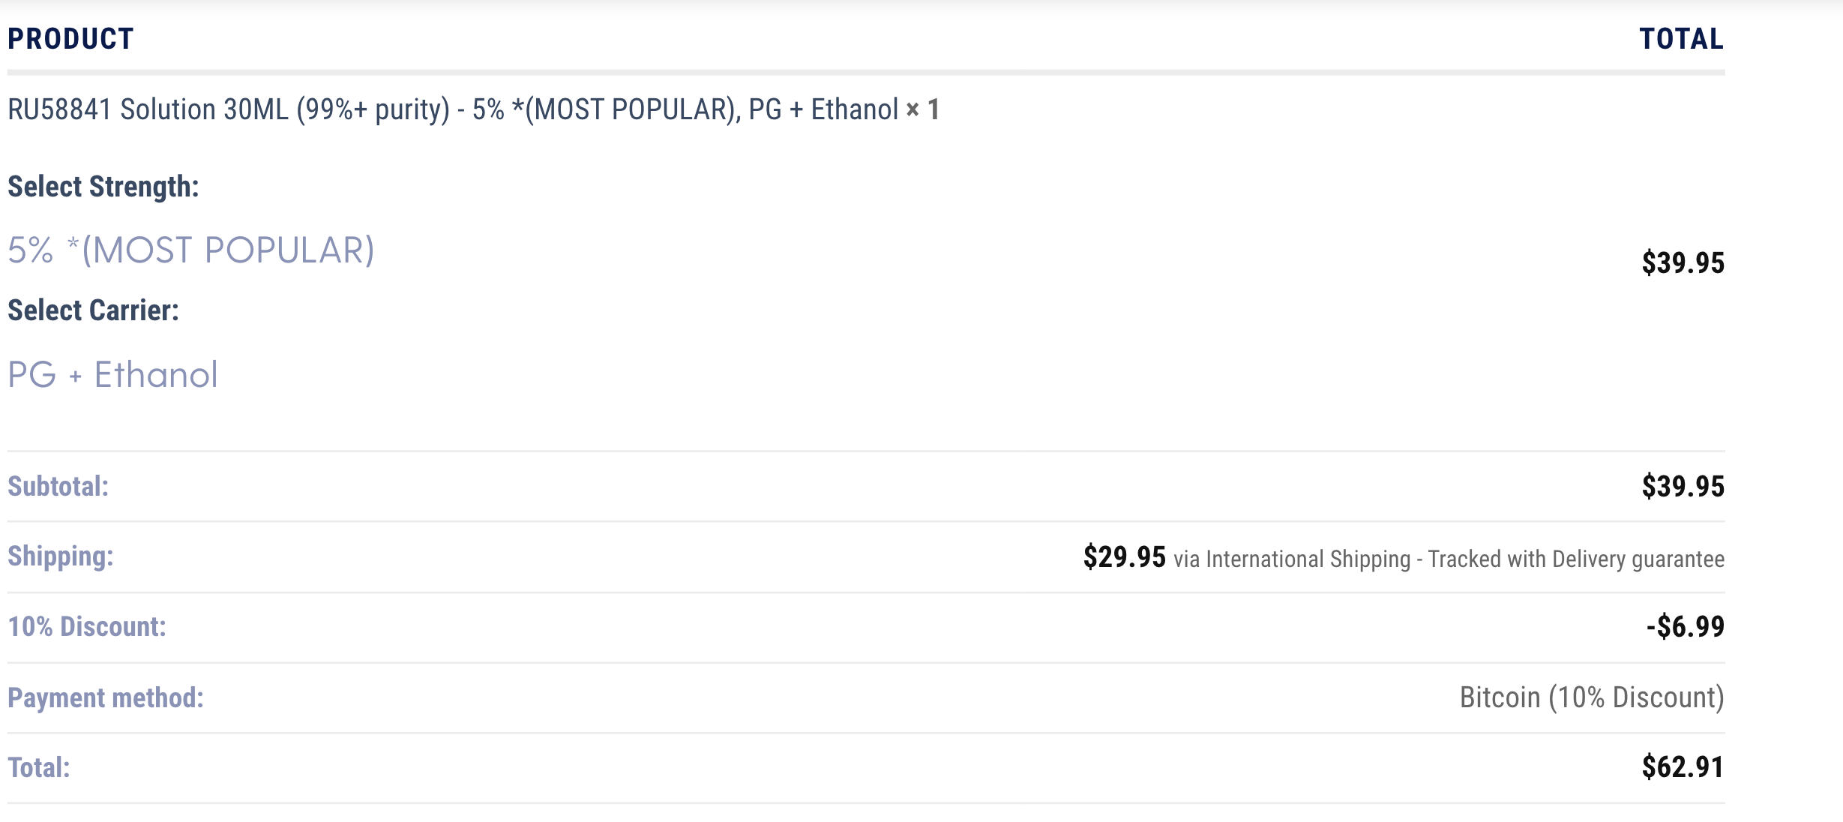This screenshot has width=1843, height=822.
Task: Click the Subtotal label
Action: [x=58, y=486]
